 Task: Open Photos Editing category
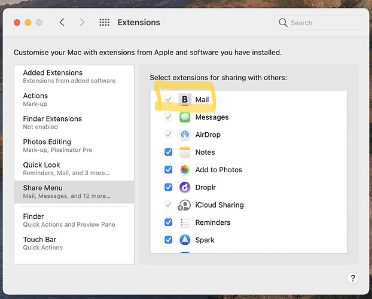[x=74, y=145]
